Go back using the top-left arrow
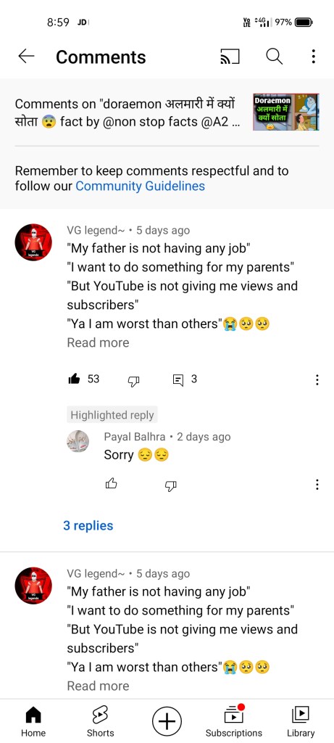 [x=27, y=57]
